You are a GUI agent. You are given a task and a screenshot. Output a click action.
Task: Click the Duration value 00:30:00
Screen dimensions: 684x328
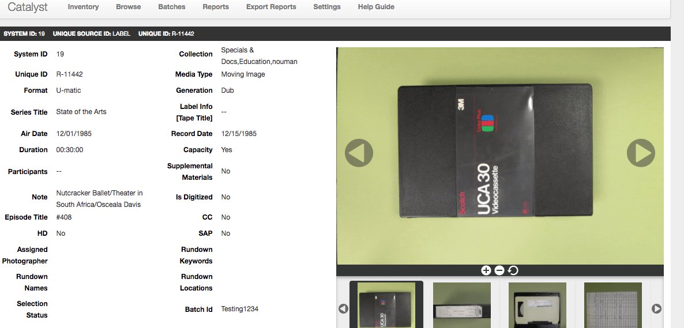tap(70, 150)
